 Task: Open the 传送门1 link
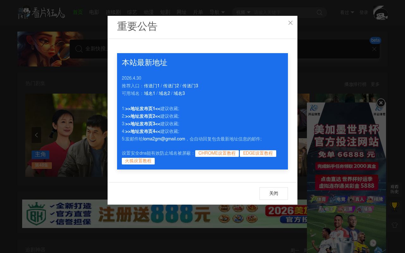point(152,86)
